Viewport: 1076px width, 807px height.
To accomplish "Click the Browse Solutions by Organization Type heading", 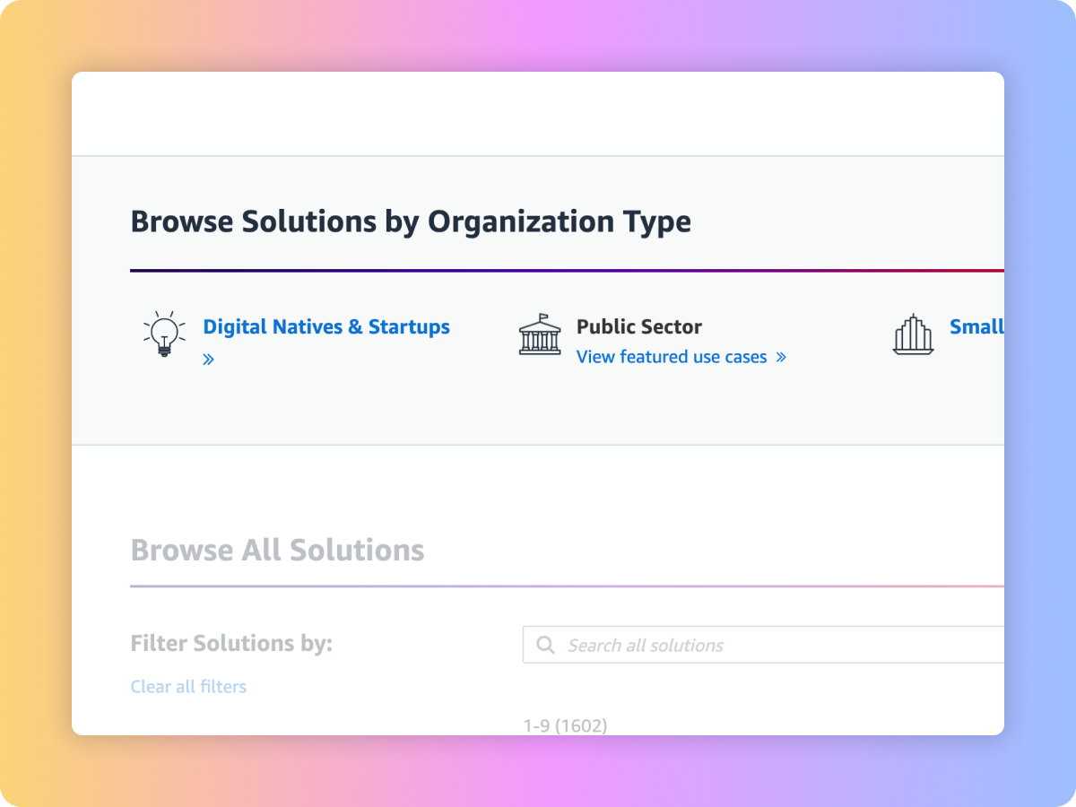I will click(411, 221).
